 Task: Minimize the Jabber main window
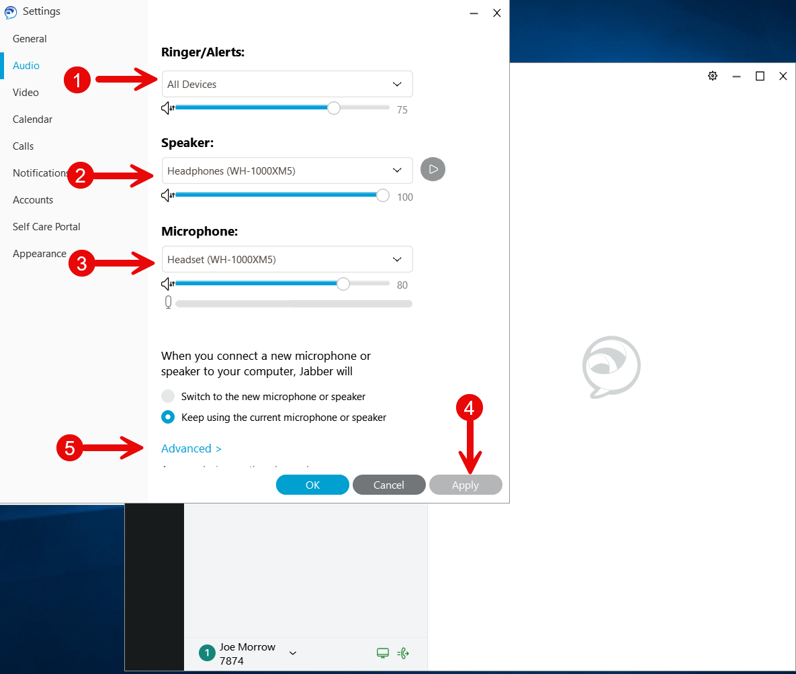[737, 76]
